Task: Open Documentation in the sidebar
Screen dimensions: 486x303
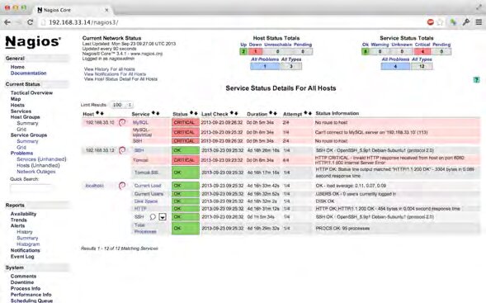Action: [x=29, y=73]
